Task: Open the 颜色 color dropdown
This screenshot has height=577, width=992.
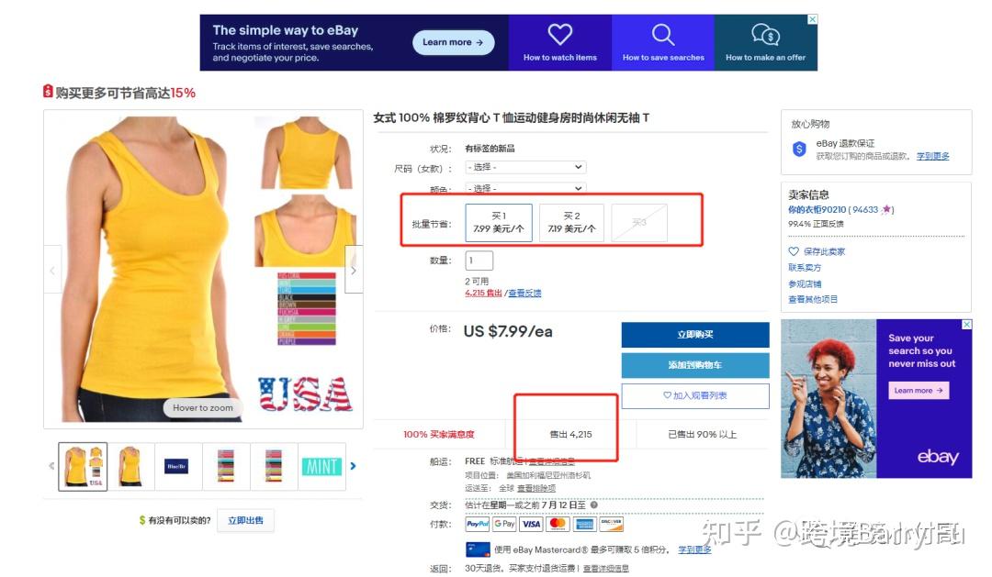Action: click(x=525, y=188)
